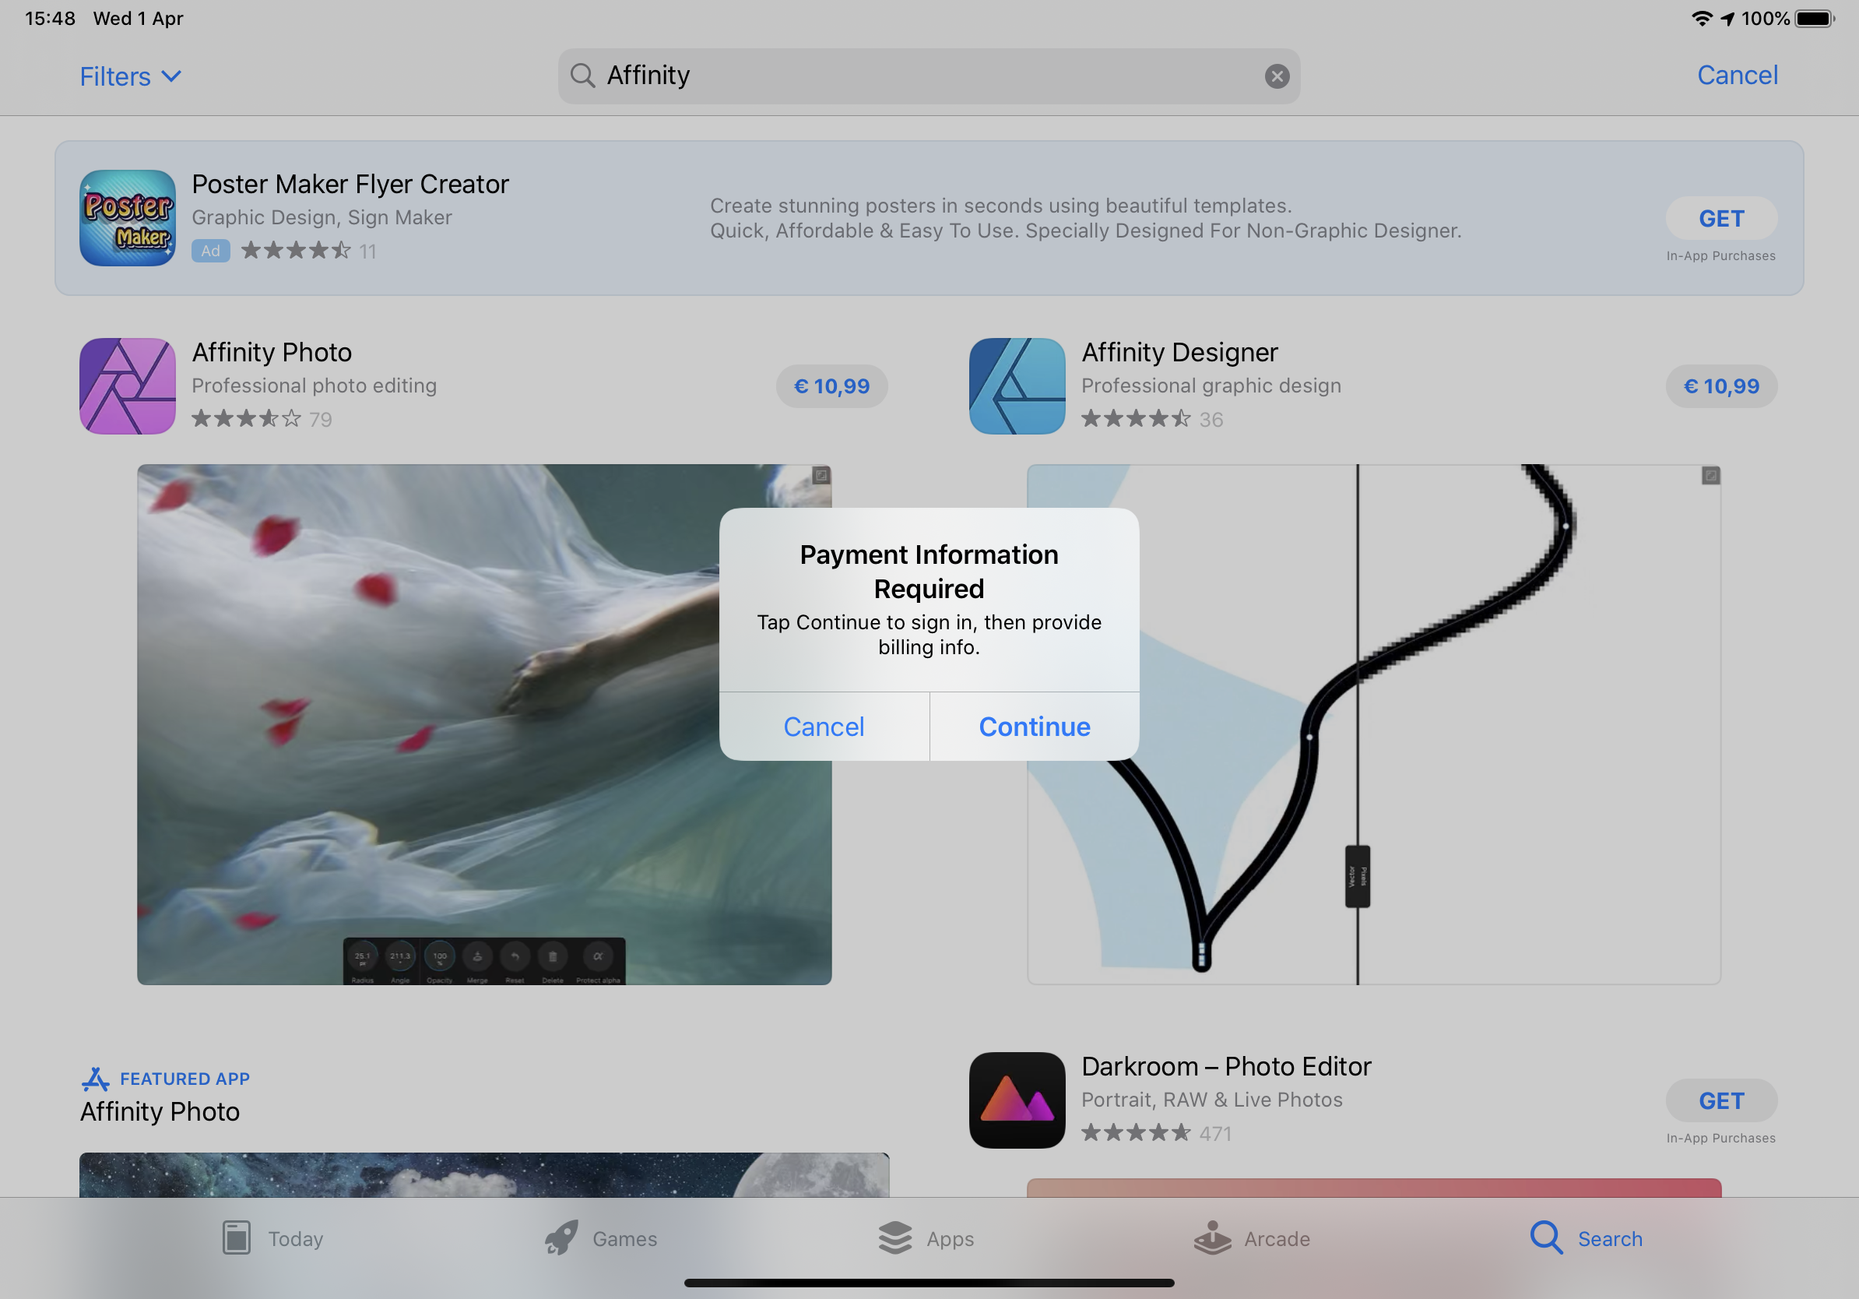Open the Poster Maker app icon
The width and height of the screenshot is (1859, 1299).
click(x=127, y=218)
